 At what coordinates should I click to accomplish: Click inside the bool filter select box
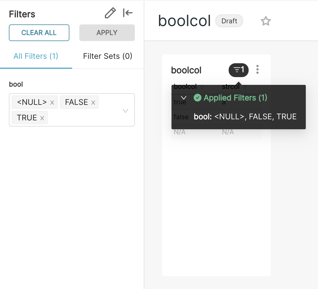83,118
